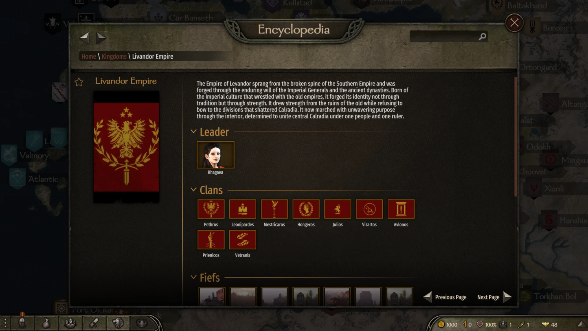Open the Vizartos clan icon
588x331 pixels.
[x=369, y=209]
